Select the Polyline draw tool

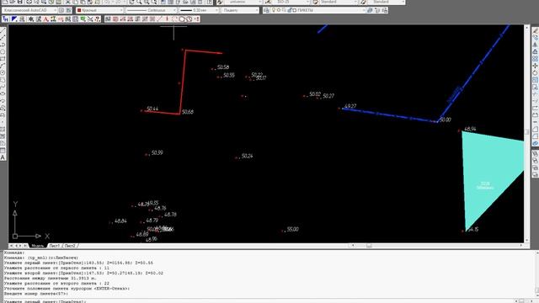tap(3, 45)
